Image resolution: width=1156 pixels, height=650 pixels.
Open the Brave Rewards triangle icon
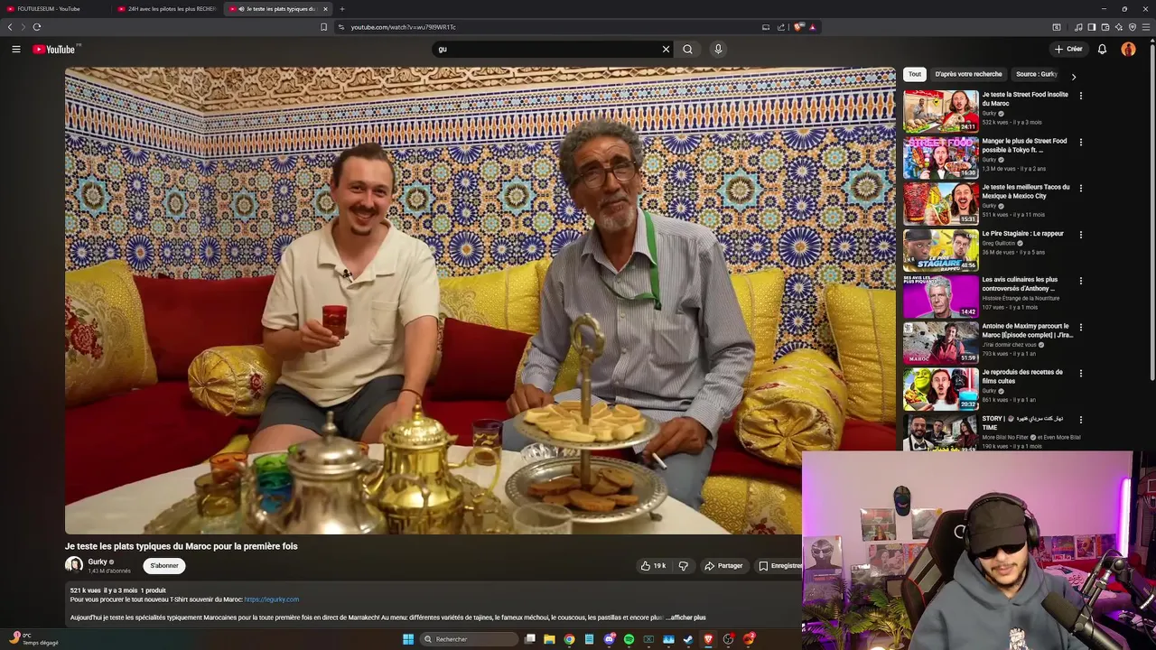(x=813, y=27)
